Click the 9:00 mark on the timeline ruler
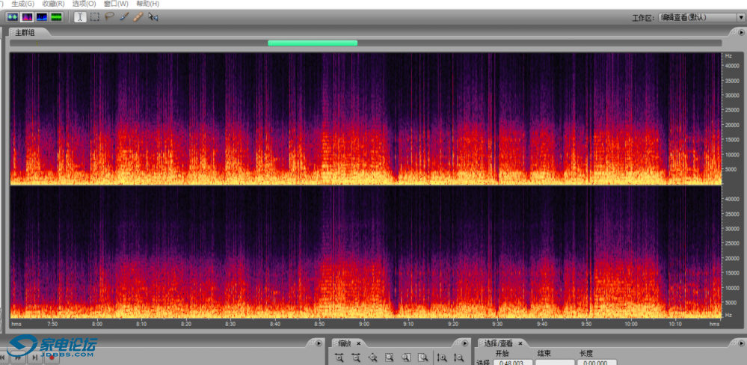The image size is (747, 365). point(364,325)
